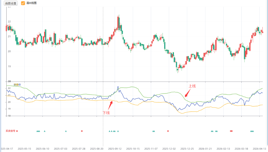Image resolution: width=268 pixels, height=152 pixels.
Task: Click the 2026-01-21 date axis label
Action: 205,149
